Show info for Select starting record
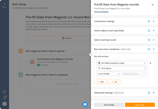 pos(149,40)
